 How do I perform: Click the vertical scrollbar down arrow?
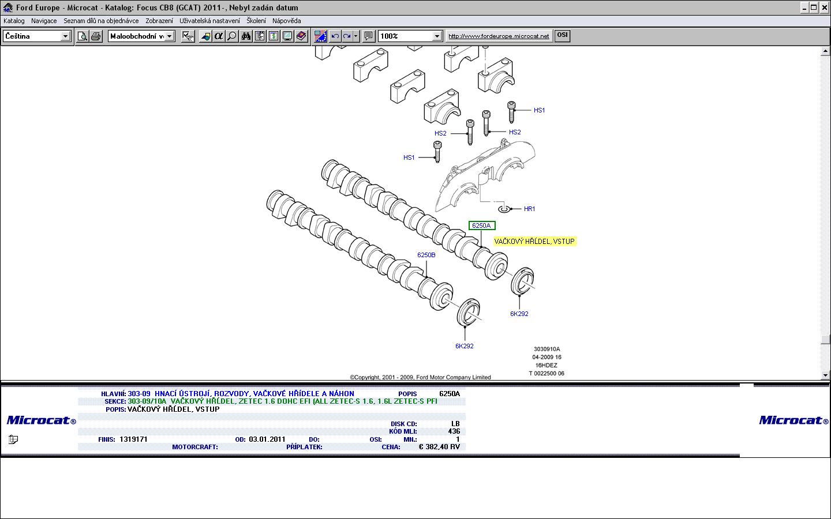(x=825, y=375)
